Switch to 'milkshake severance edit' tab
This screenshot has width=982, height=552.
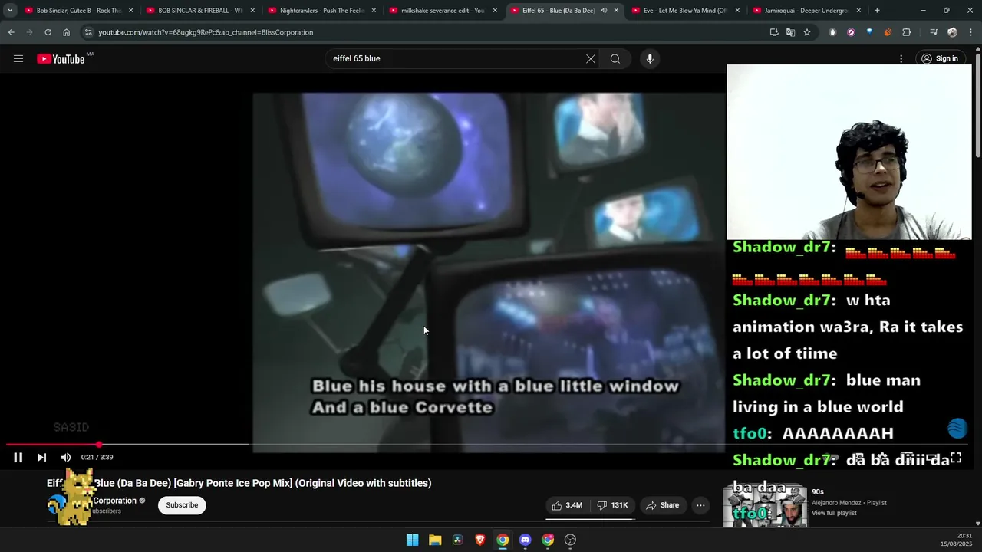coord(442,11)
